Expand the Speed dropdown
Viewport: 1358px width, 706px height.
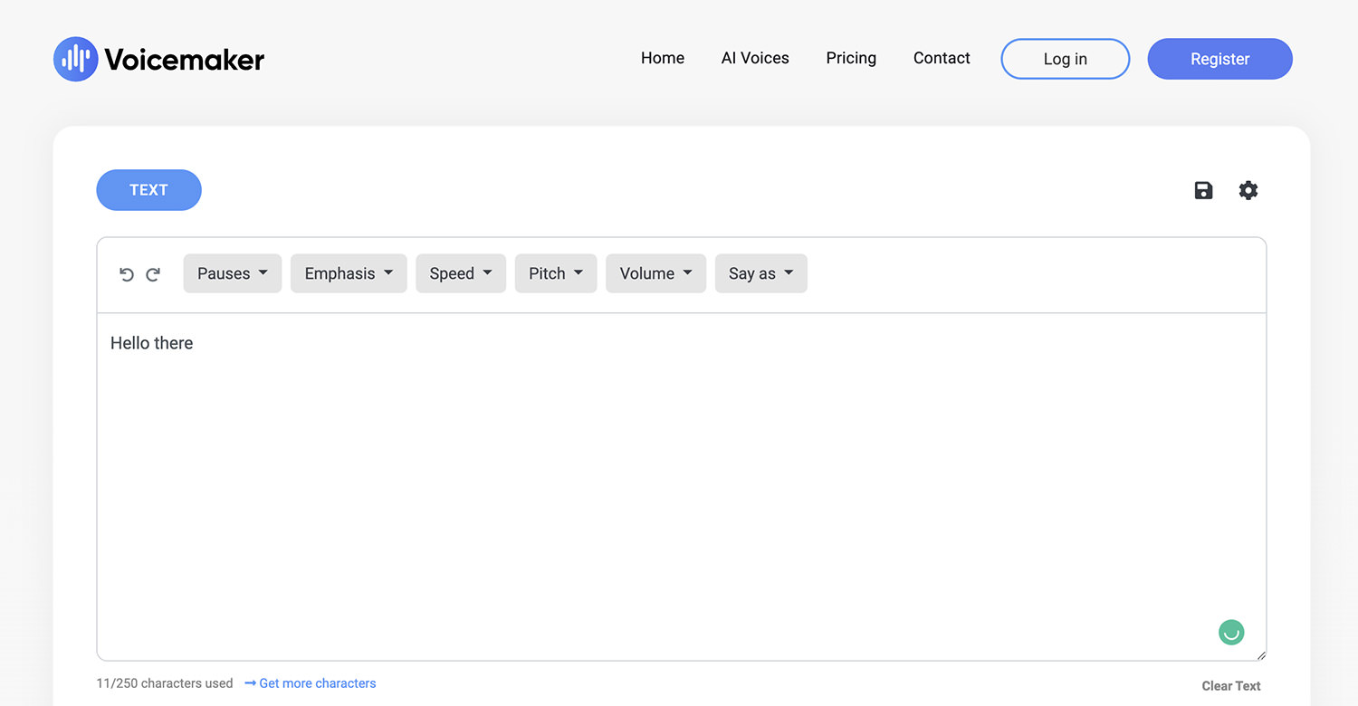pyautogui.click(x=461, y=273)
